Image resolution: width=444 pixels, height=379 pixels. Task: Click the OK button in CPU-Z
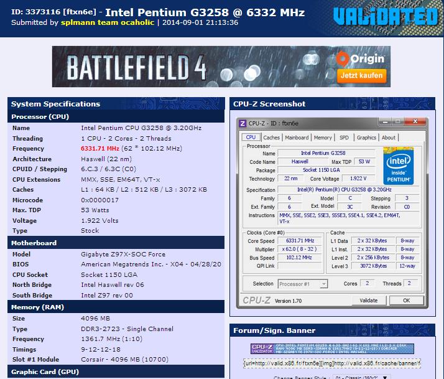pyautogui.click(x=406, y=301)
